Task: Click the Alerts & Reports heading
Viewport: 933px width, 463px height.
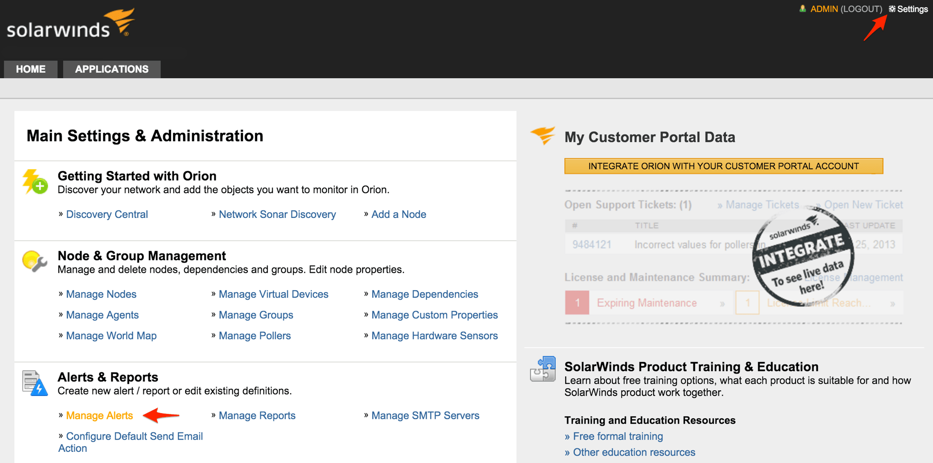Action: tap(108, 377)
